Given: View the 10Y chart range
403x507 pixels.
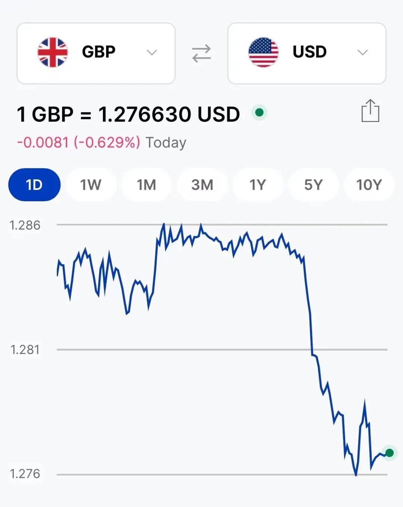Looking at the screenshot, I should 369,185.
